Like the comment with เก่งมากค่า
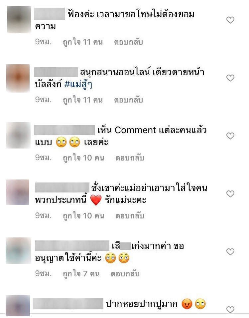This screenshot has height=318, width=249. point(230,252)
